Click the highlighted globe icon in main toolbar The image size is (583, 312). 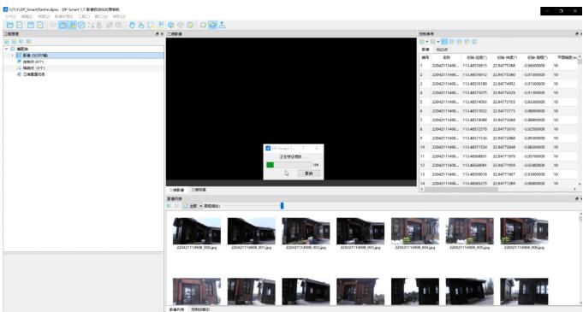tap(212, 25)
